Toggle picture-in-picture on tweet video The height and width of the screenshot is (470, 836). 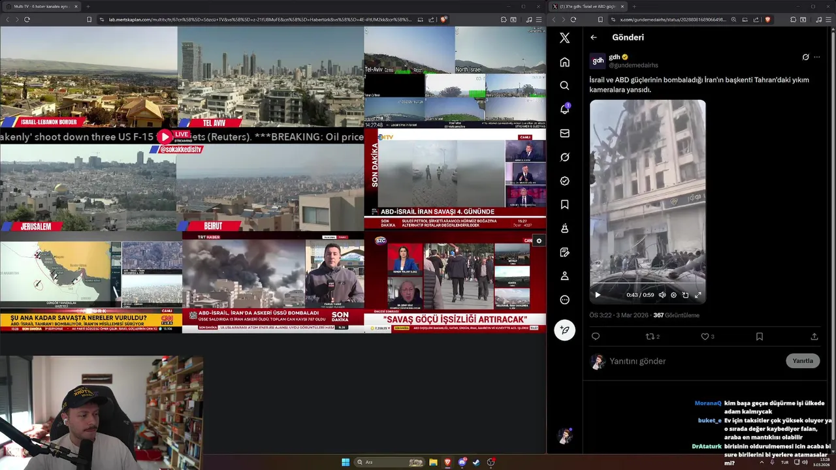tap(685, 295)
